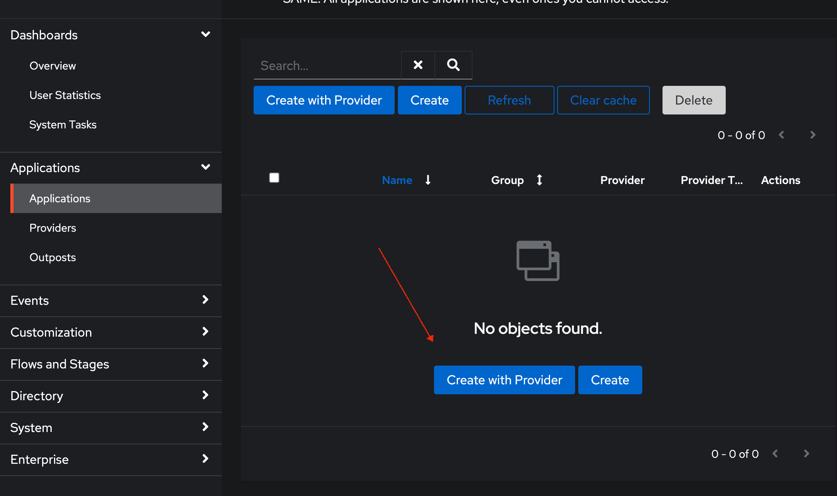Check the select-all checkbox in table header
The width and height of the screenshot is (837, 496).
[x=274, y=178]
